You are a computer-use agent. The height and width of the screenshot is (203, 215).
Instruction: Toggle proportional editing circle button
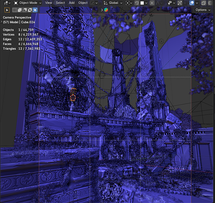[x=152, y=3]
